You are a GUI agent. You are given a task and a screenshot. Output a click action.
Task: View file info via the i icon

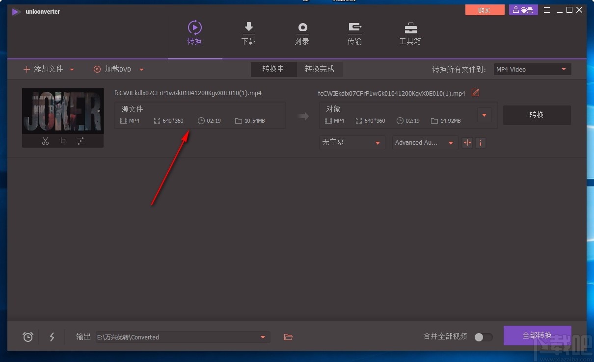click(x=481, y=143)
